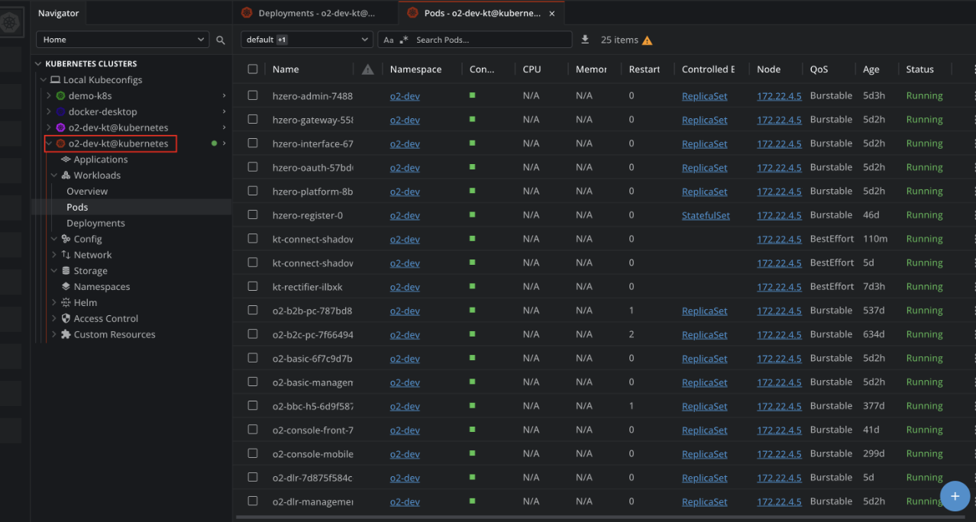Expand the Helm section in the tree
Screen dimensions: 976x522
click(x=54, y=303)
